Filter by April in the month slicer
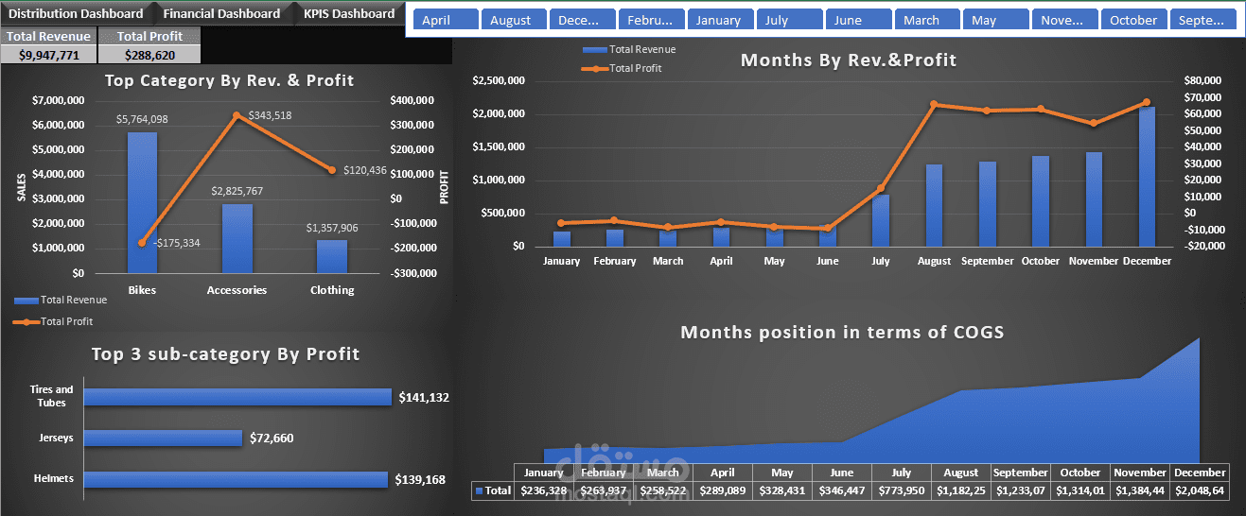 point(445,20)
